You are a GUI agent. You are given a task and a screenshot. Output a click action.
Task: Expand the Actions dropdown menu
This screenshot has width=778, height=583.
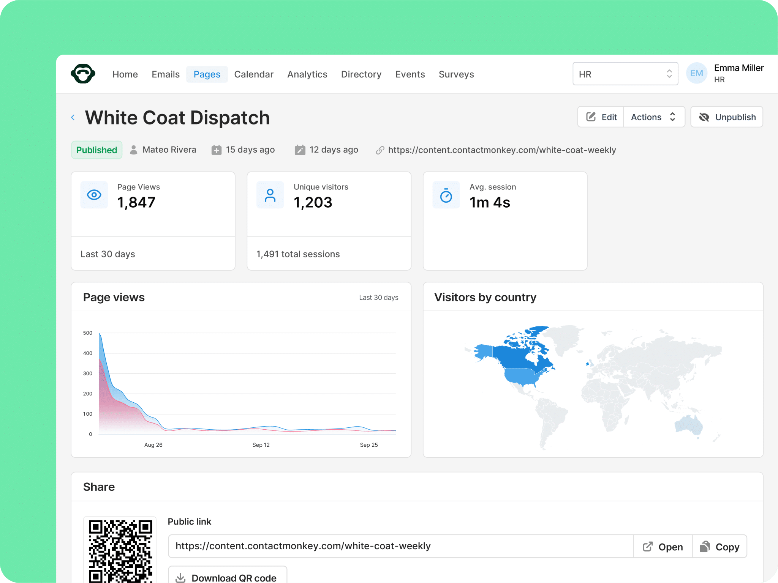(654, 117)
